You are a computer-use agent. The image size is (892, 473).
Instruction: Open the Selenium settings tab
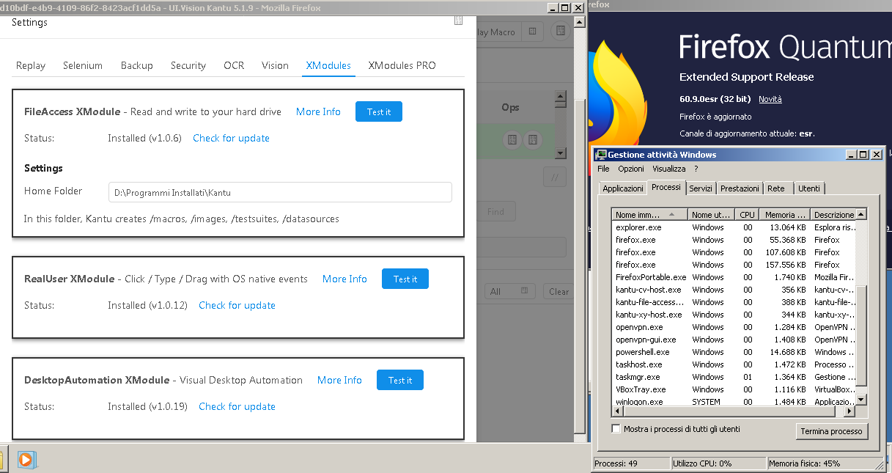(83, 65)
